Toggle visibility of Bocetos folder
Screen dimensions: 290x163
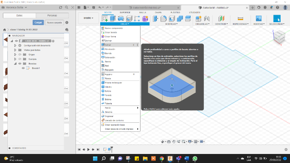click(x=20, y=64)
